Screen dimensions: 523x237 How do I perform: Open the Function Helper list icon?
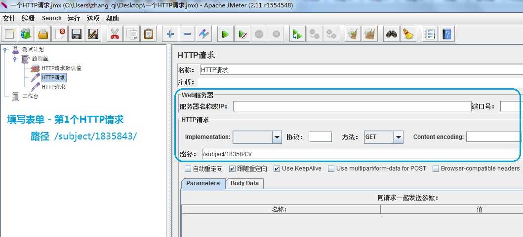[x=430, y=34]
